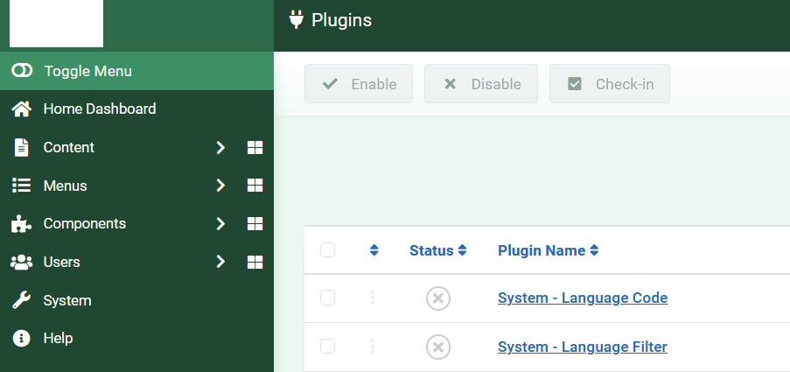Click disabled status icon for Language Filter
The height and width of the screenshot is (372, 790).
tap(438, 347)
